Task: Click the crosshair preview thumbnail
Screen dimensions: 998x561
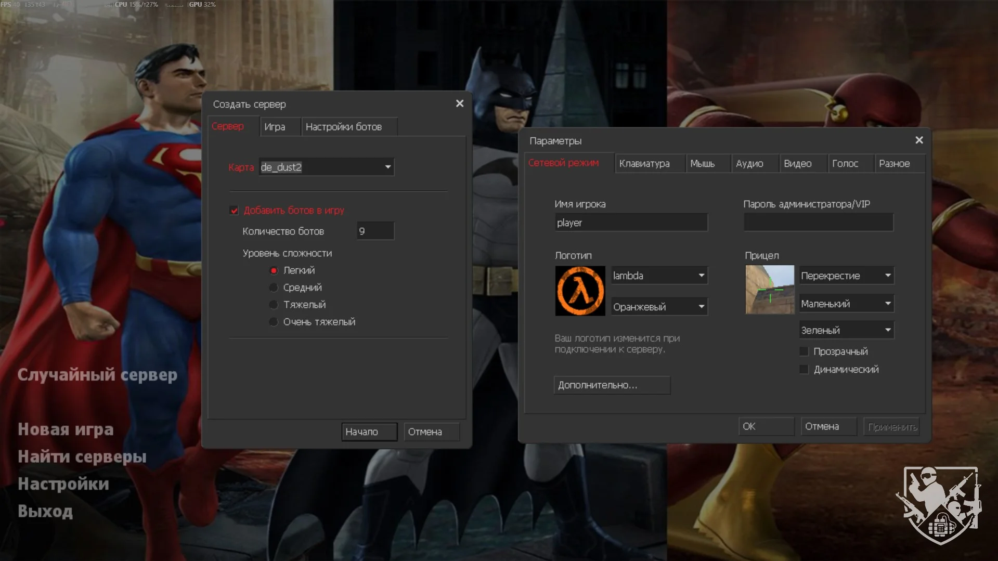Action: click(769, 290)
